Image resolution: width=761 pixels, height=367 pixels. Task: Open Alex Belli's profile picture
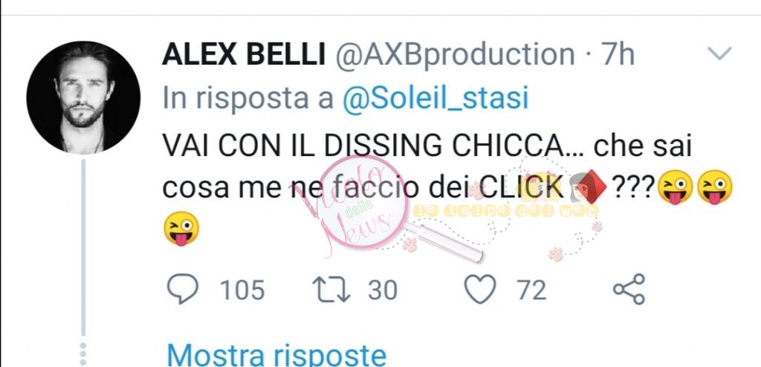(83, 97)
